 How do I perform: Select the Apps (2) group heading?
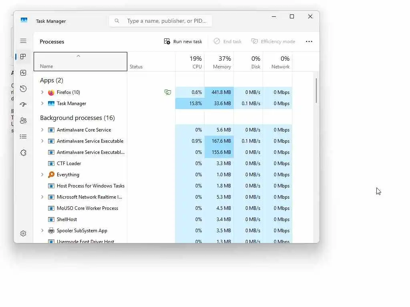[x=52, y=80]
